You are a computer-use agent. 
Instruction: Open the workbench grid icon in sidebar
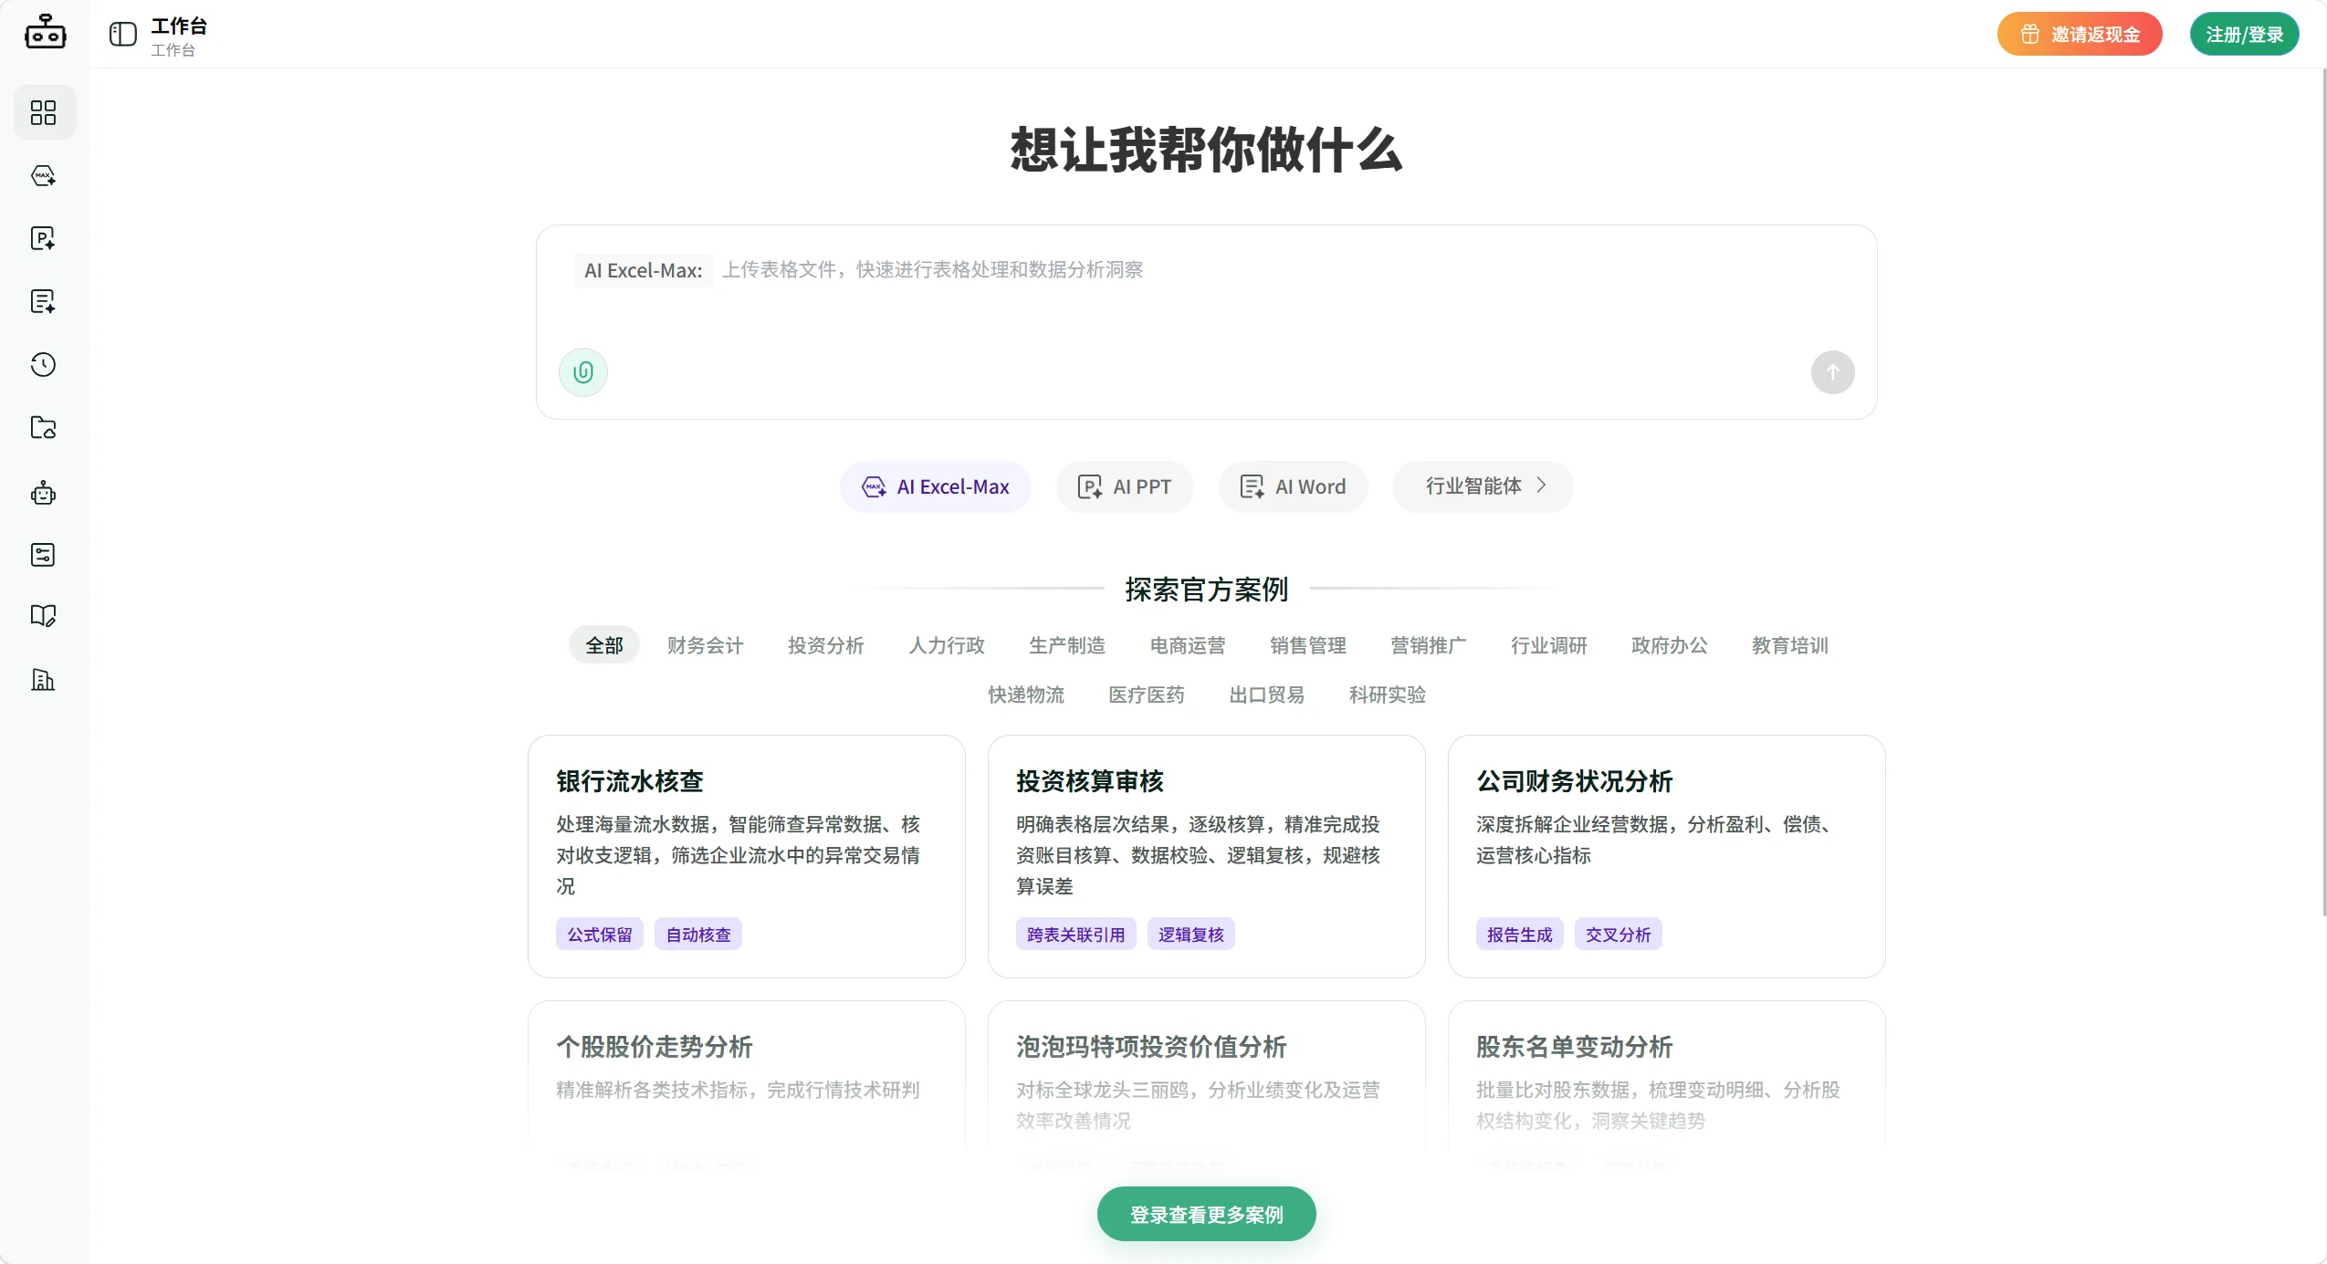point(44,112)
